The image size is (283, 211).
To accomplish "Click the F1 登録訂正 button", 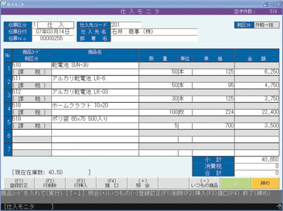I will [19, 183].
